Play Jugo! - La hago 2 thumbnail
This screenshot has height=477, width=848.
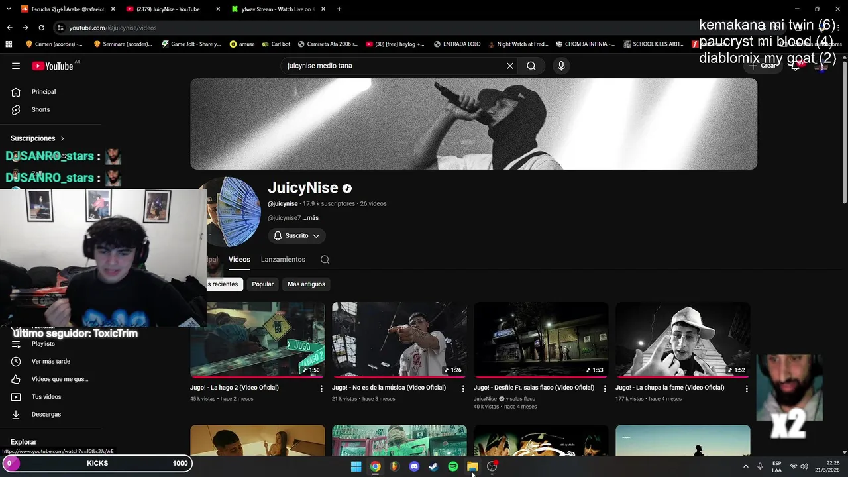(x=258, y=340)
